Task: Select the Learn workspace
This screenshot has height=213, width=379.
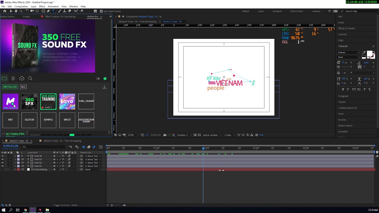Action: coord(261,11)
